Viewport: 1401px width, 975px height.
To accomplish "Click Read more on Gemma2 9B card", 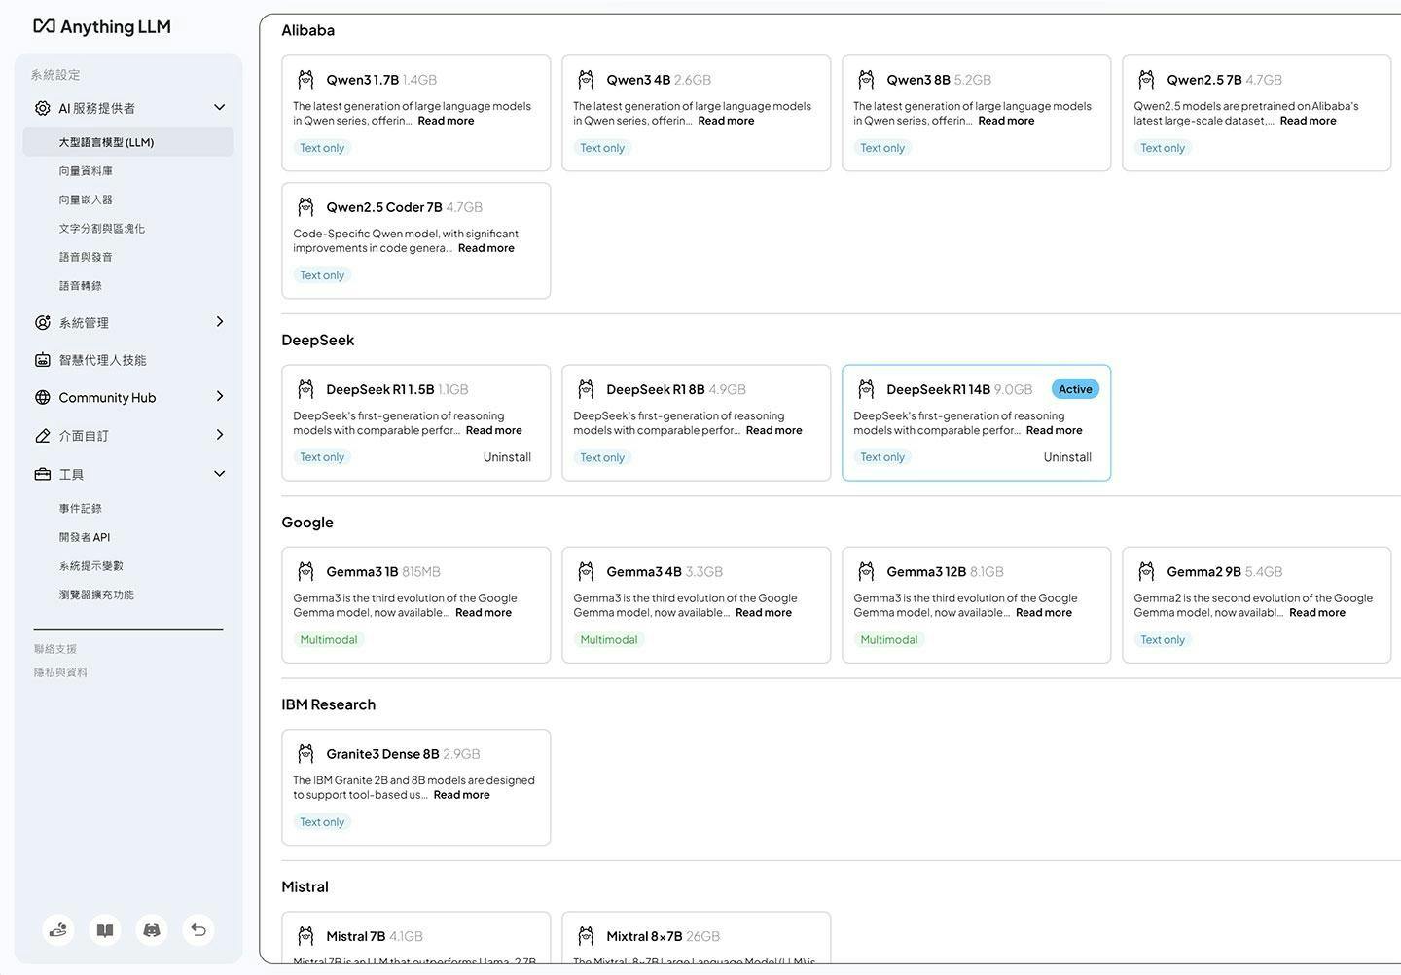I will [1317, 613].
